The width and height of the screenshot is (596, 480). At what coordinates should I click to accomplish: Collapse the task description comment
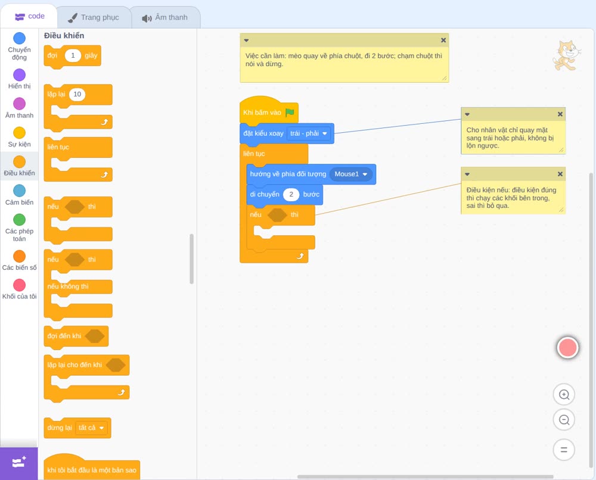click(246, 40)
